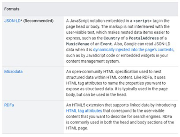Screen dimensions: 180x137
Task: Click the 'PostalAddress' code text
Action: [x=144, y=38]
